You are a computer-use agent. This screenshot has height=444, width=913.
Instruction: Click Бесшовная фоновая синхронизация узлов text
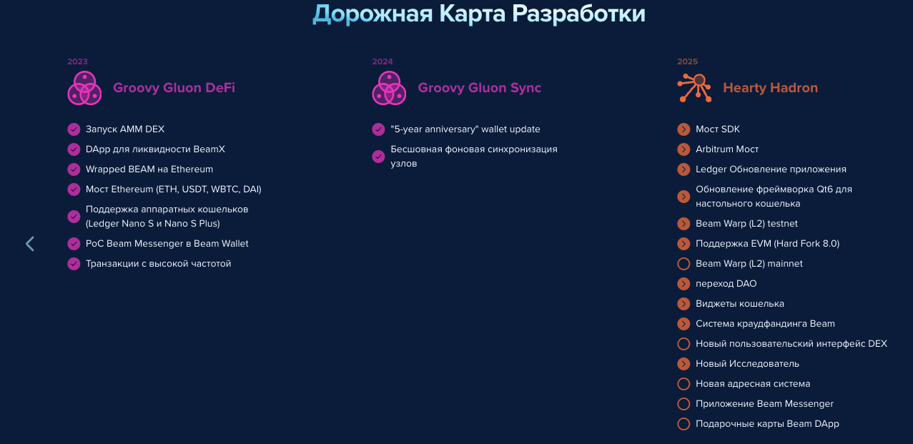pyautogui.click(x=474, y=157)
